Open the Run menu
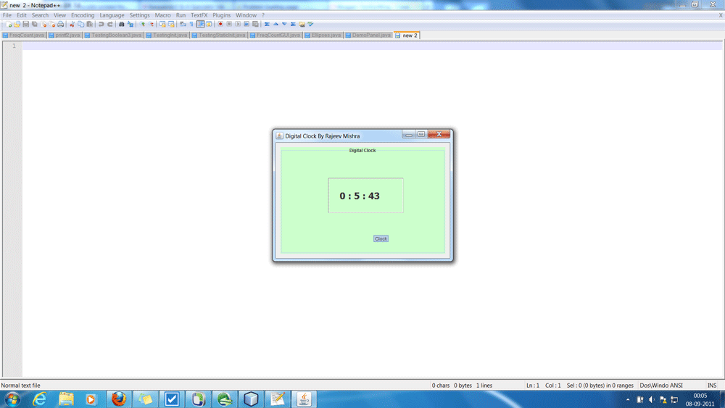 click(181, 15)
